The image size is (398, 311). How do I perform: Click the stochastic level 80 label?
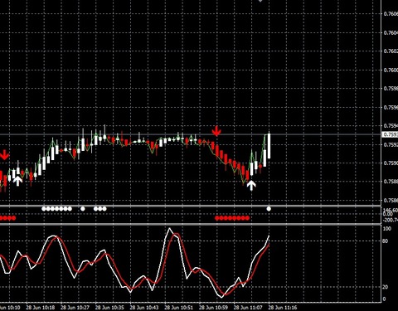386,241
